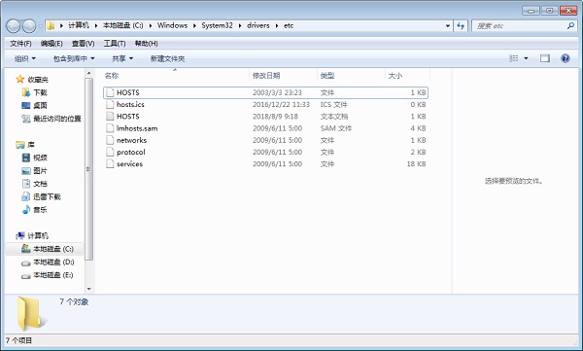This screenshot has width=583, height=351.
Task: Click the 新建文件夹 button
Action: (167, 58)
